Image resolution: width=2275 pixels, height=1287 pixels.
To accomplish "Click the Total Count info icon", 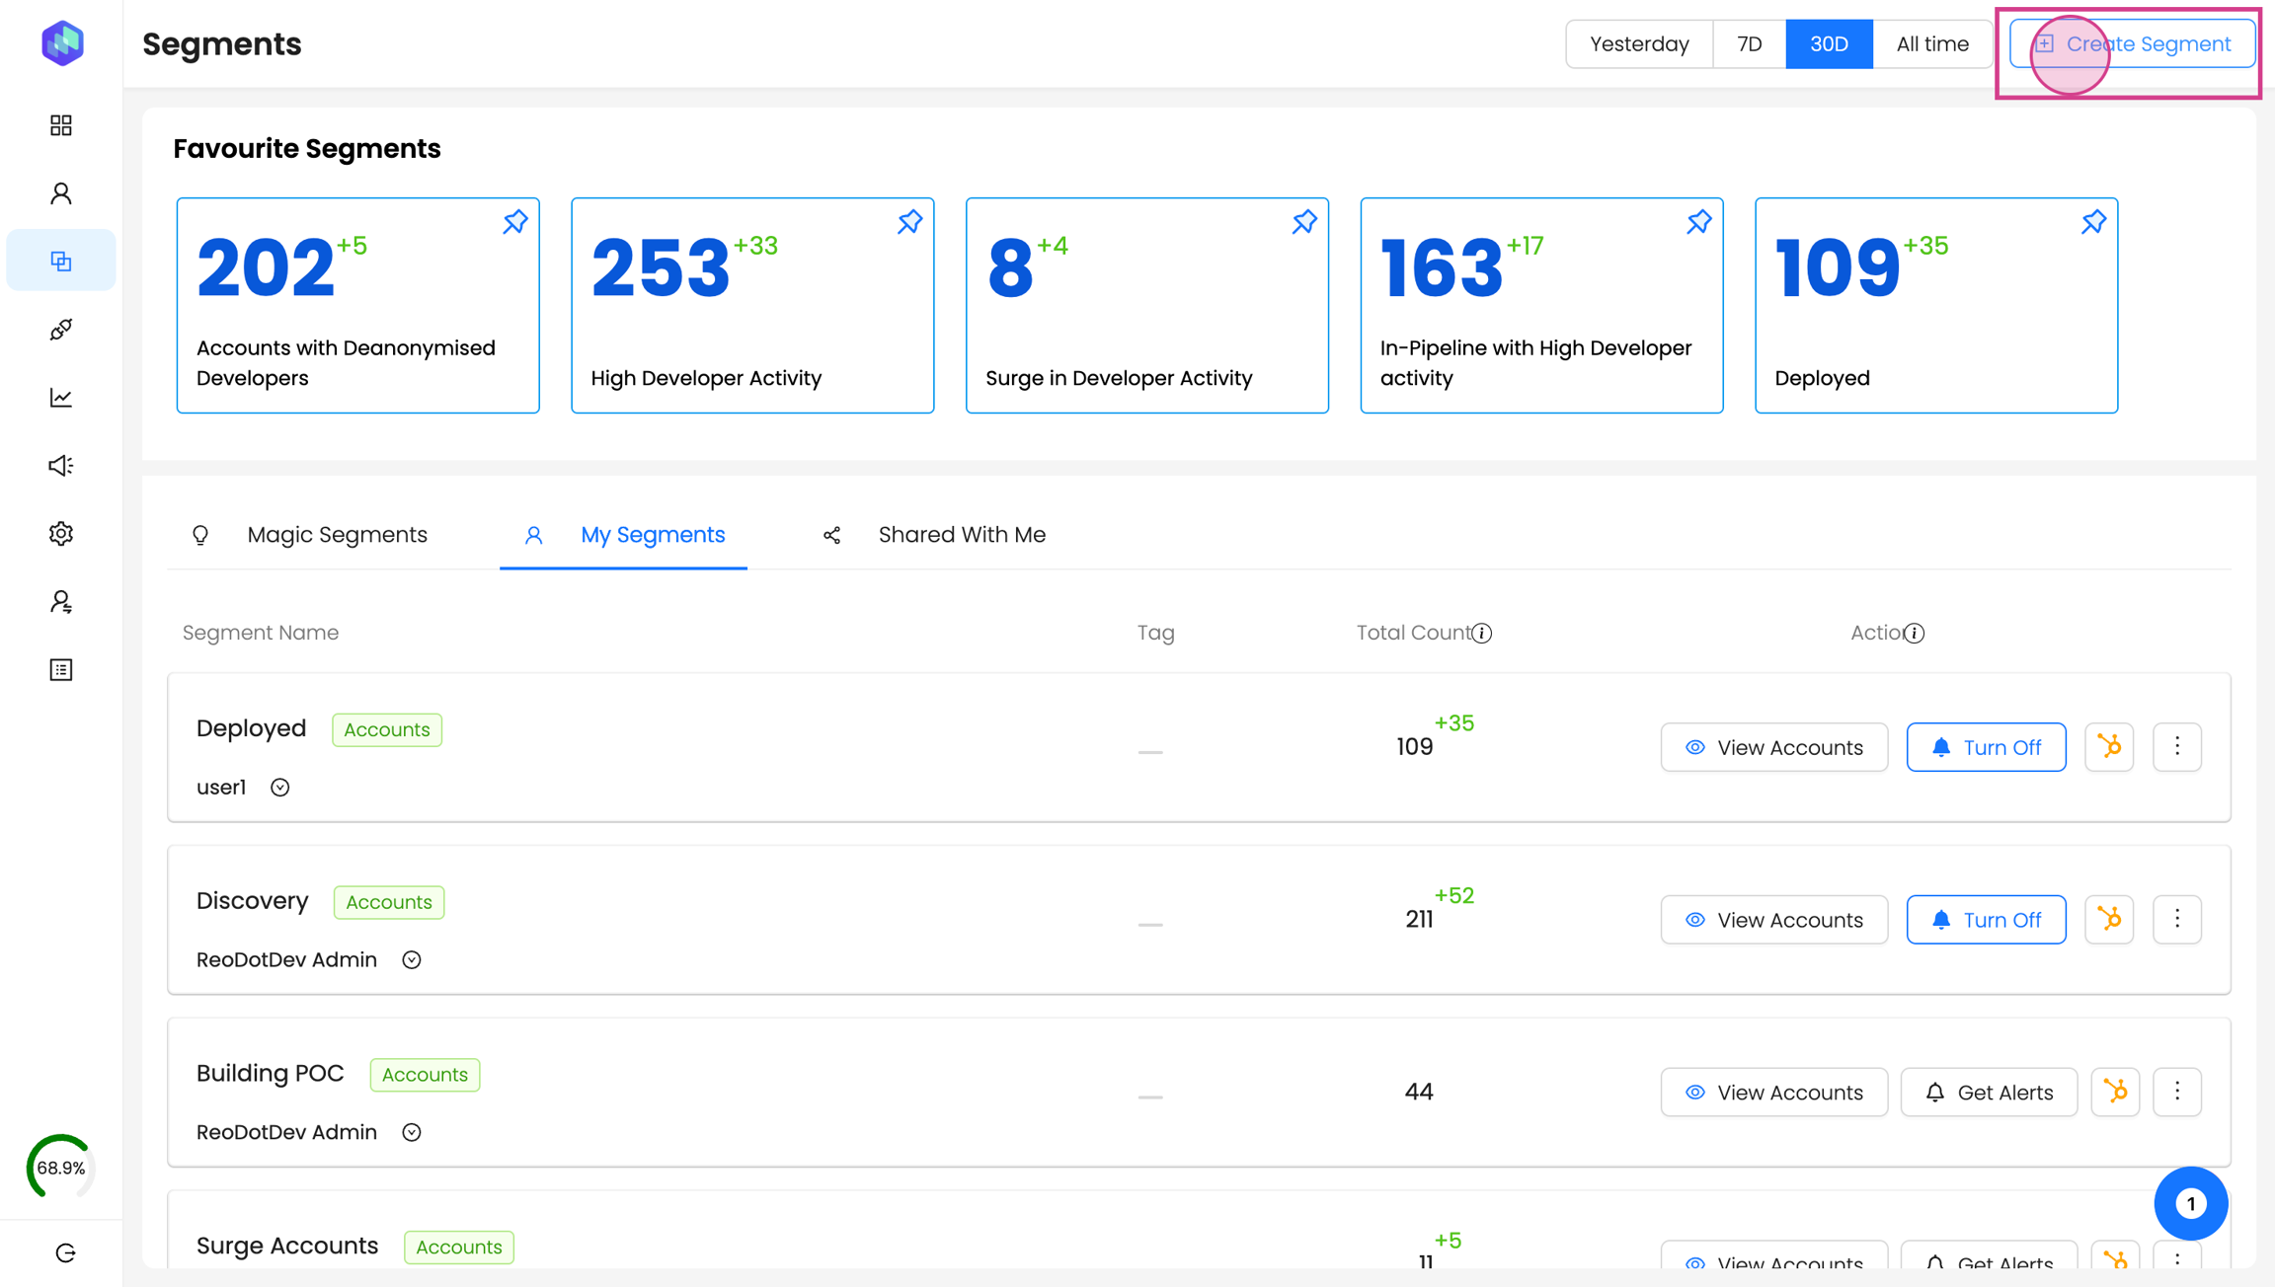I will [x=1482, y=634].
